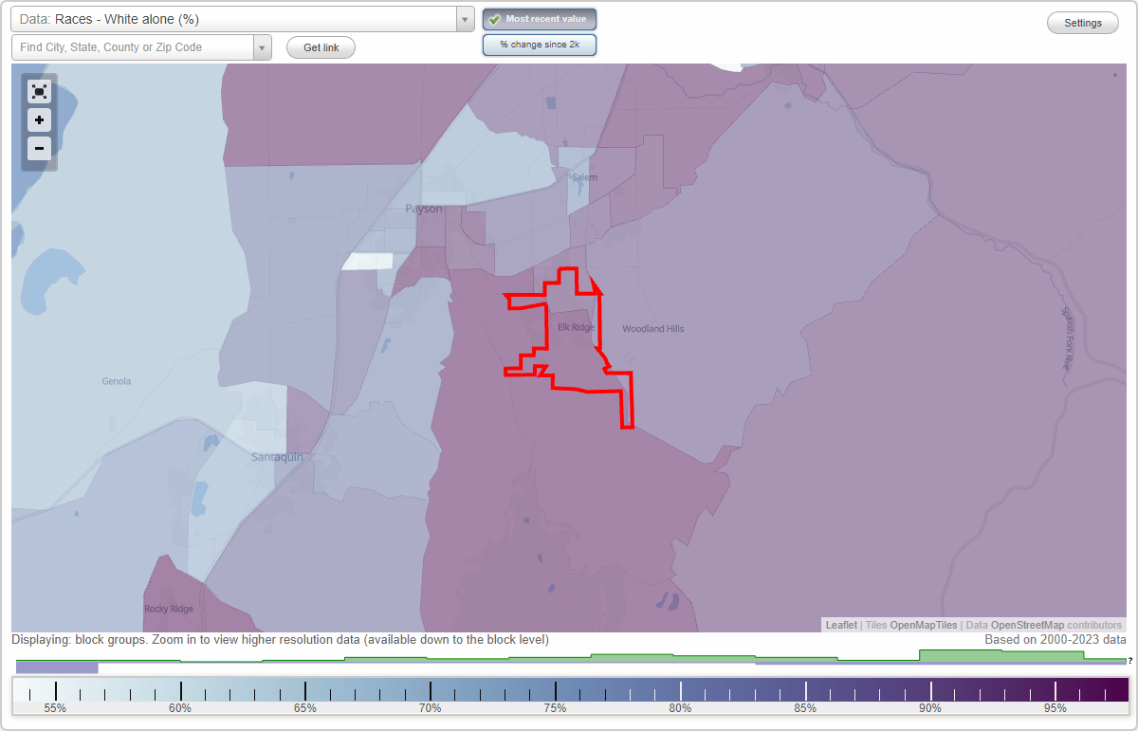1138x731 pixels.
Task: Click the green checkmark on Most recent value
Action: tap(496, 19)
